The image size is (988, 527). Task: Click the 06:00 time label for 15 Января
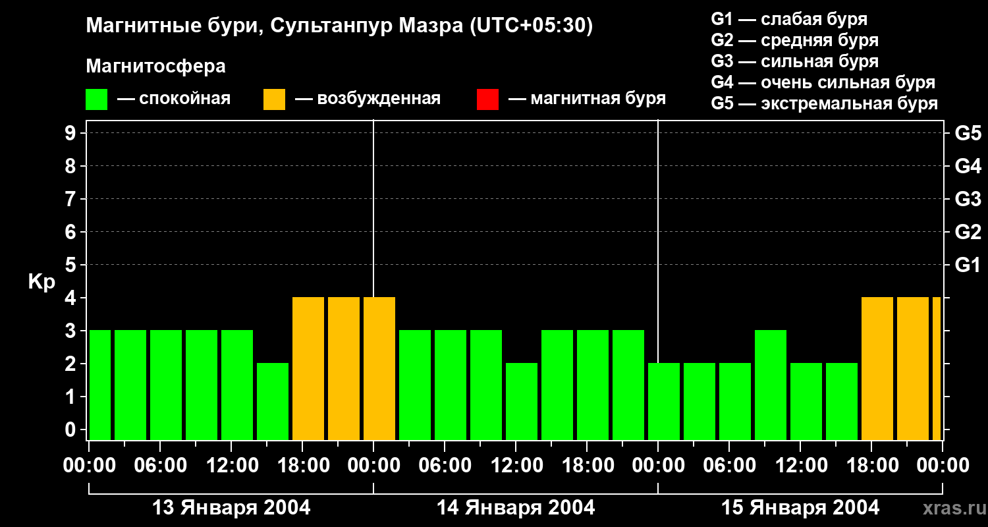click(x=729, y=465)
